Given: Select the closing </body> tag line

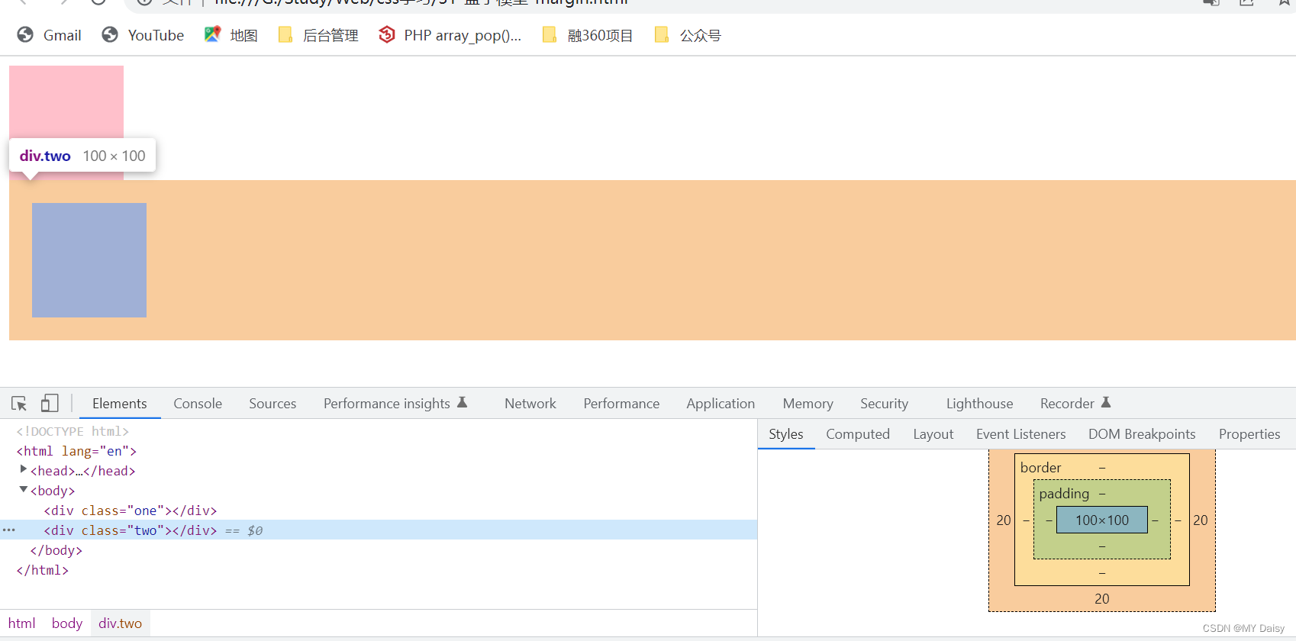Looking at the screenshot, I should (56, 550).
